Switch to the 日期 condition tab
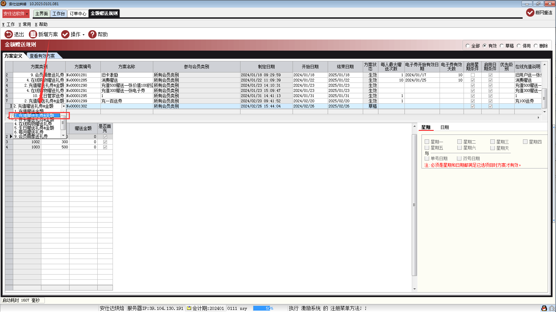Image resolution: width=556 pixels, height=312 pixels. pyautogui.click(x=445, y=128)
